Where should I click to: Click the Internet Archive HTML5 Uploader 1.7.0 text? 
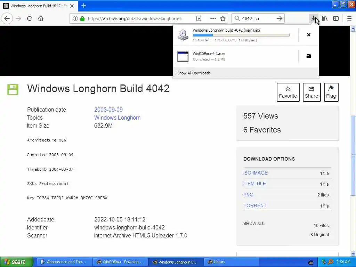tap(140, 236)
